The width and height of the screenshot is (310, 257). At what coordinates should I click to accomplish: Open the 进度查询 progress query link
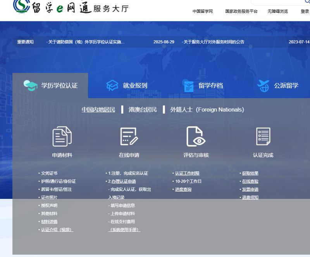point(183,190)
